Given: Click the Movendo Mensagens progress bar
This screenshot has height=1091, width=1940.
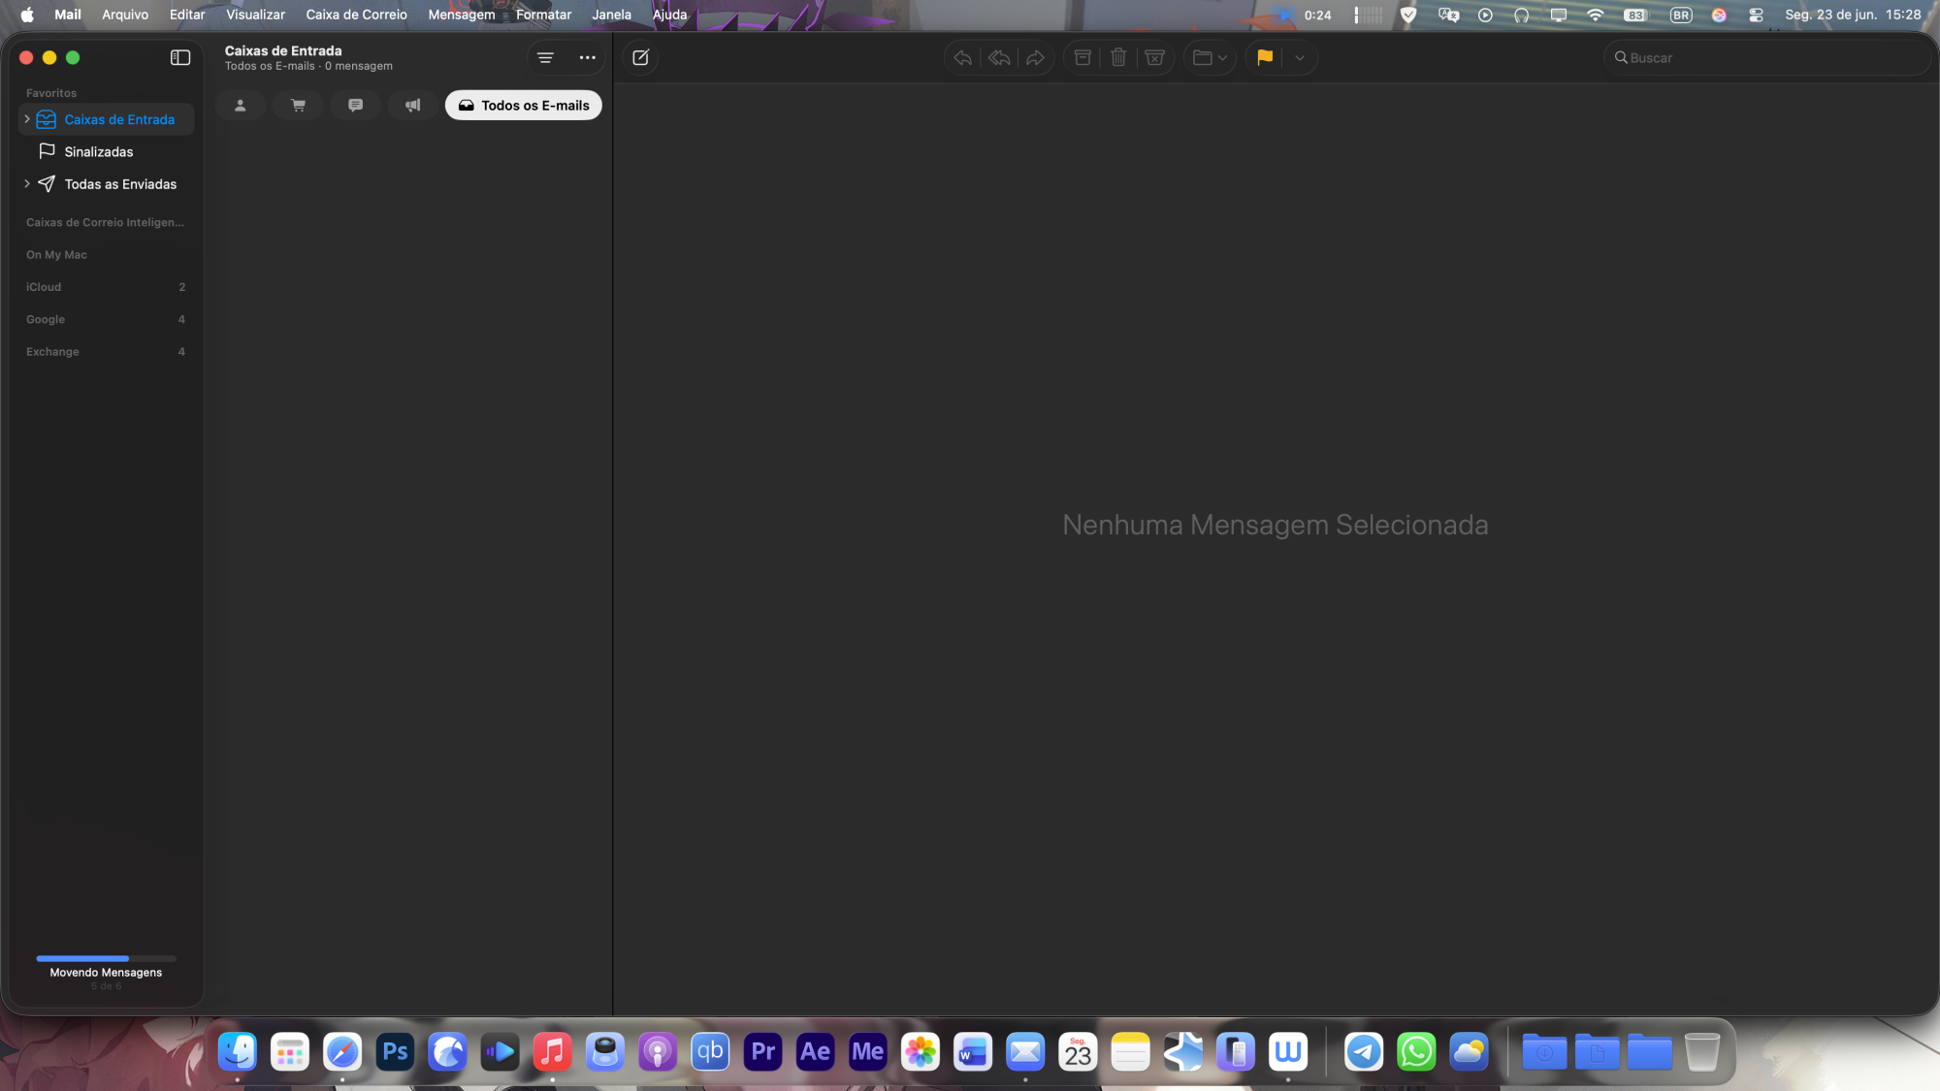Looking at the screenshot, I should coord(106,958).
